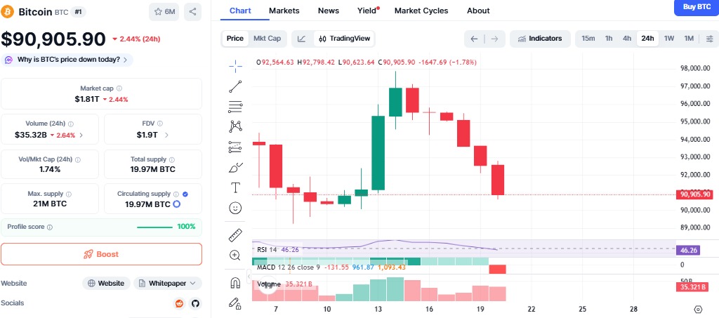This screenshot has height=318, width=719.
Task: Set chart interval to 1W
Action: [669, 39]
